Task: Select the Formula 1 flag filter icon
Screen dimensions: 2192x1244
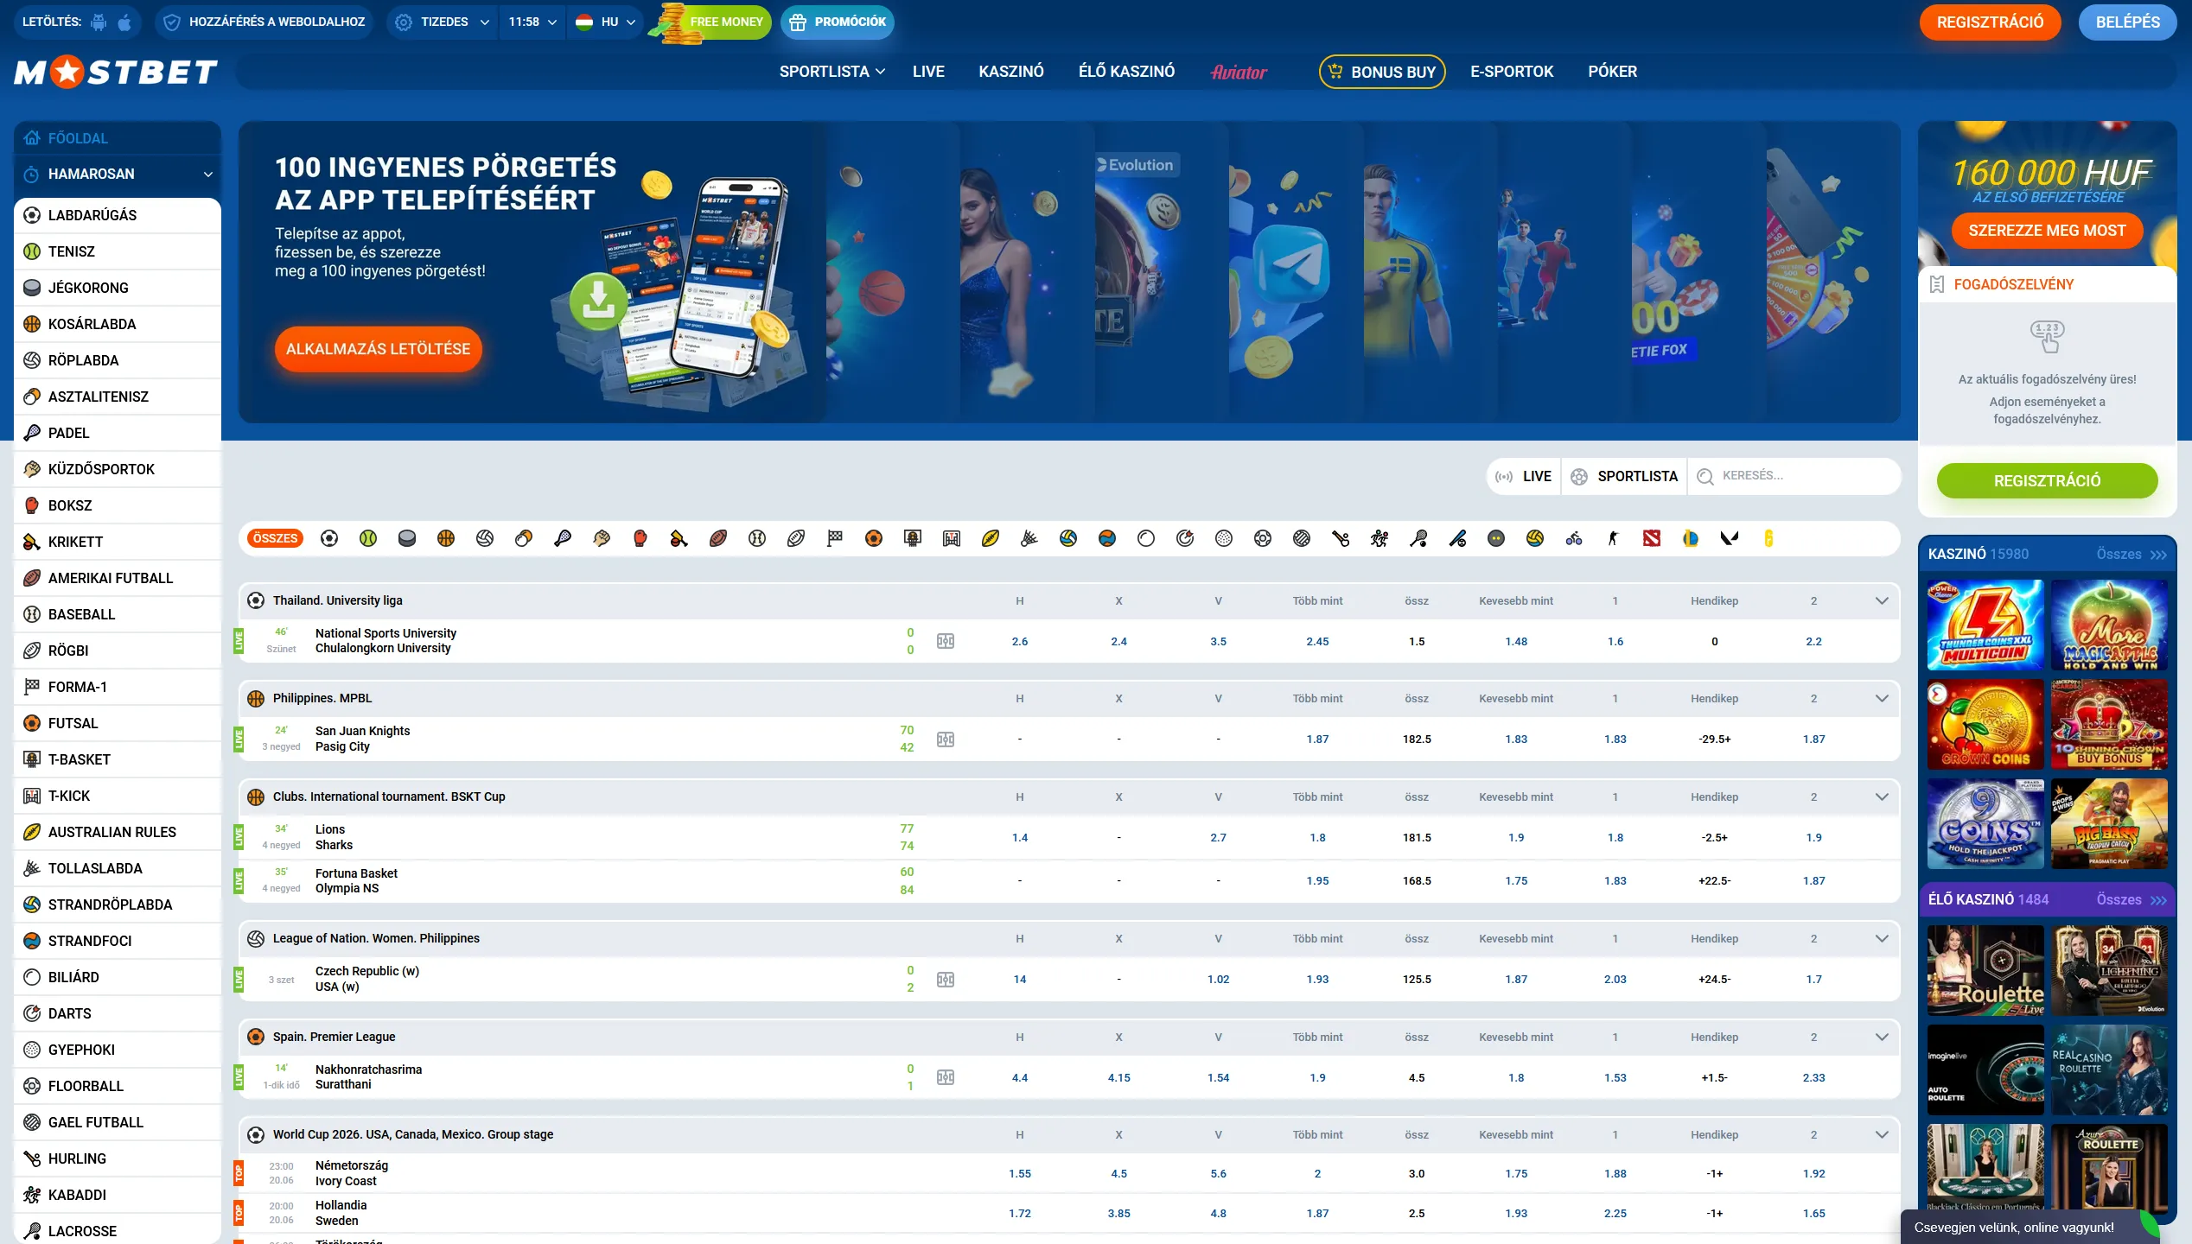Action: 835,538
